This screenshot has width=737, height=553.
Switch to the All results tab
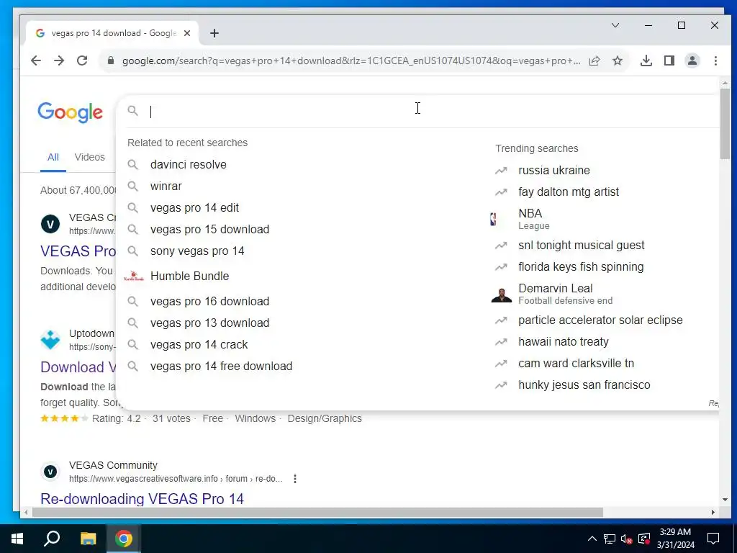(53, 157)
